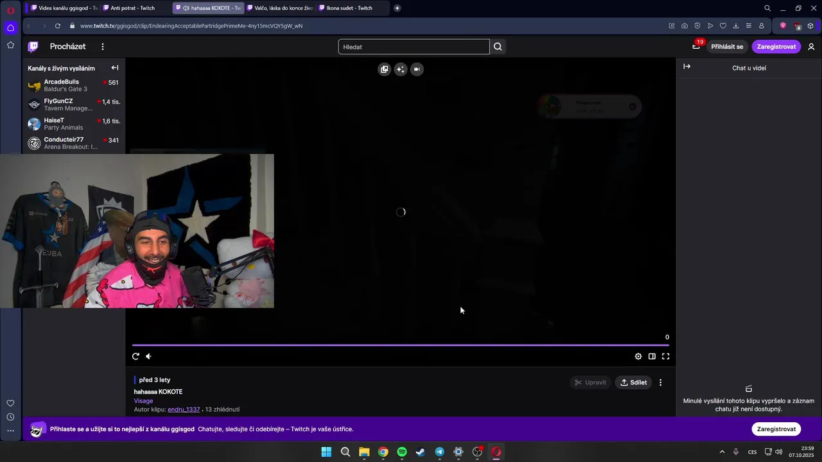Click the skip-forward icon above the video
This screenshot has width=822, height=462.
[x=417, y=69]
